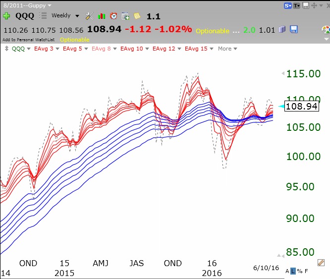Click the four-arrow move window icon
This screenshot has height=279, width=330.
click(x=314, y=5)
